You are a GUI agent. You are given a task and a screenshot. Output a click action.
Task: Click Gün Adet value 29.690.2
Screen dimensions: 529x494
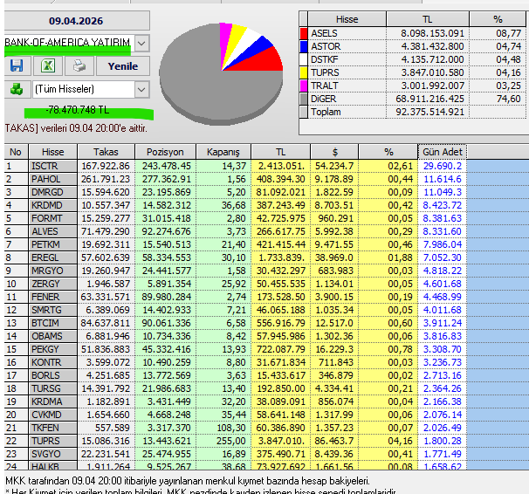point(443,166)
